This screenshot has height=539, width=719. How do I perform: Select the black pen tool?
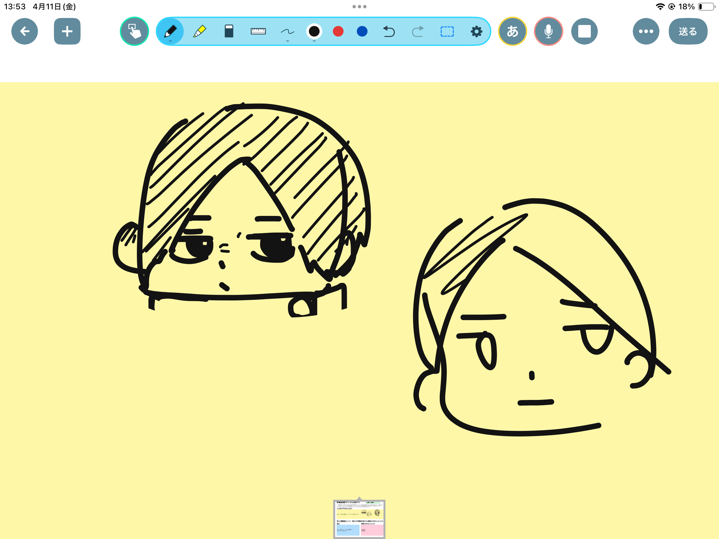coord(170,31)
